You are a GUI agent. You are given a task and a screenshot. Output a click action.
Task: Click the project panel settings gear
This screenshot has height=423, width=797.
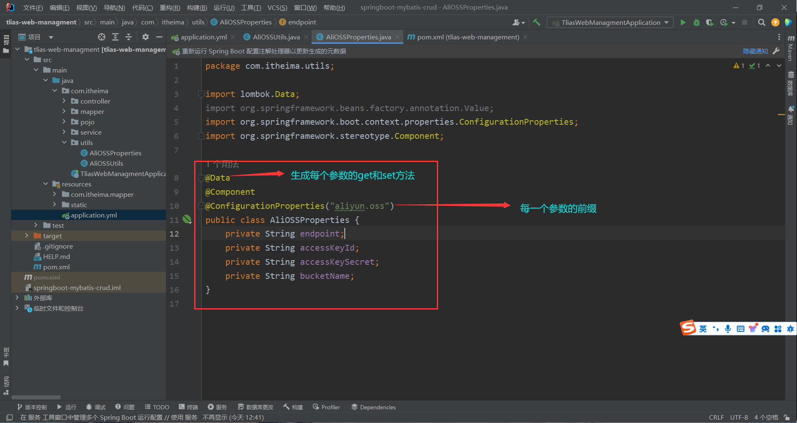pyautogui.click(x=145, y=37)
